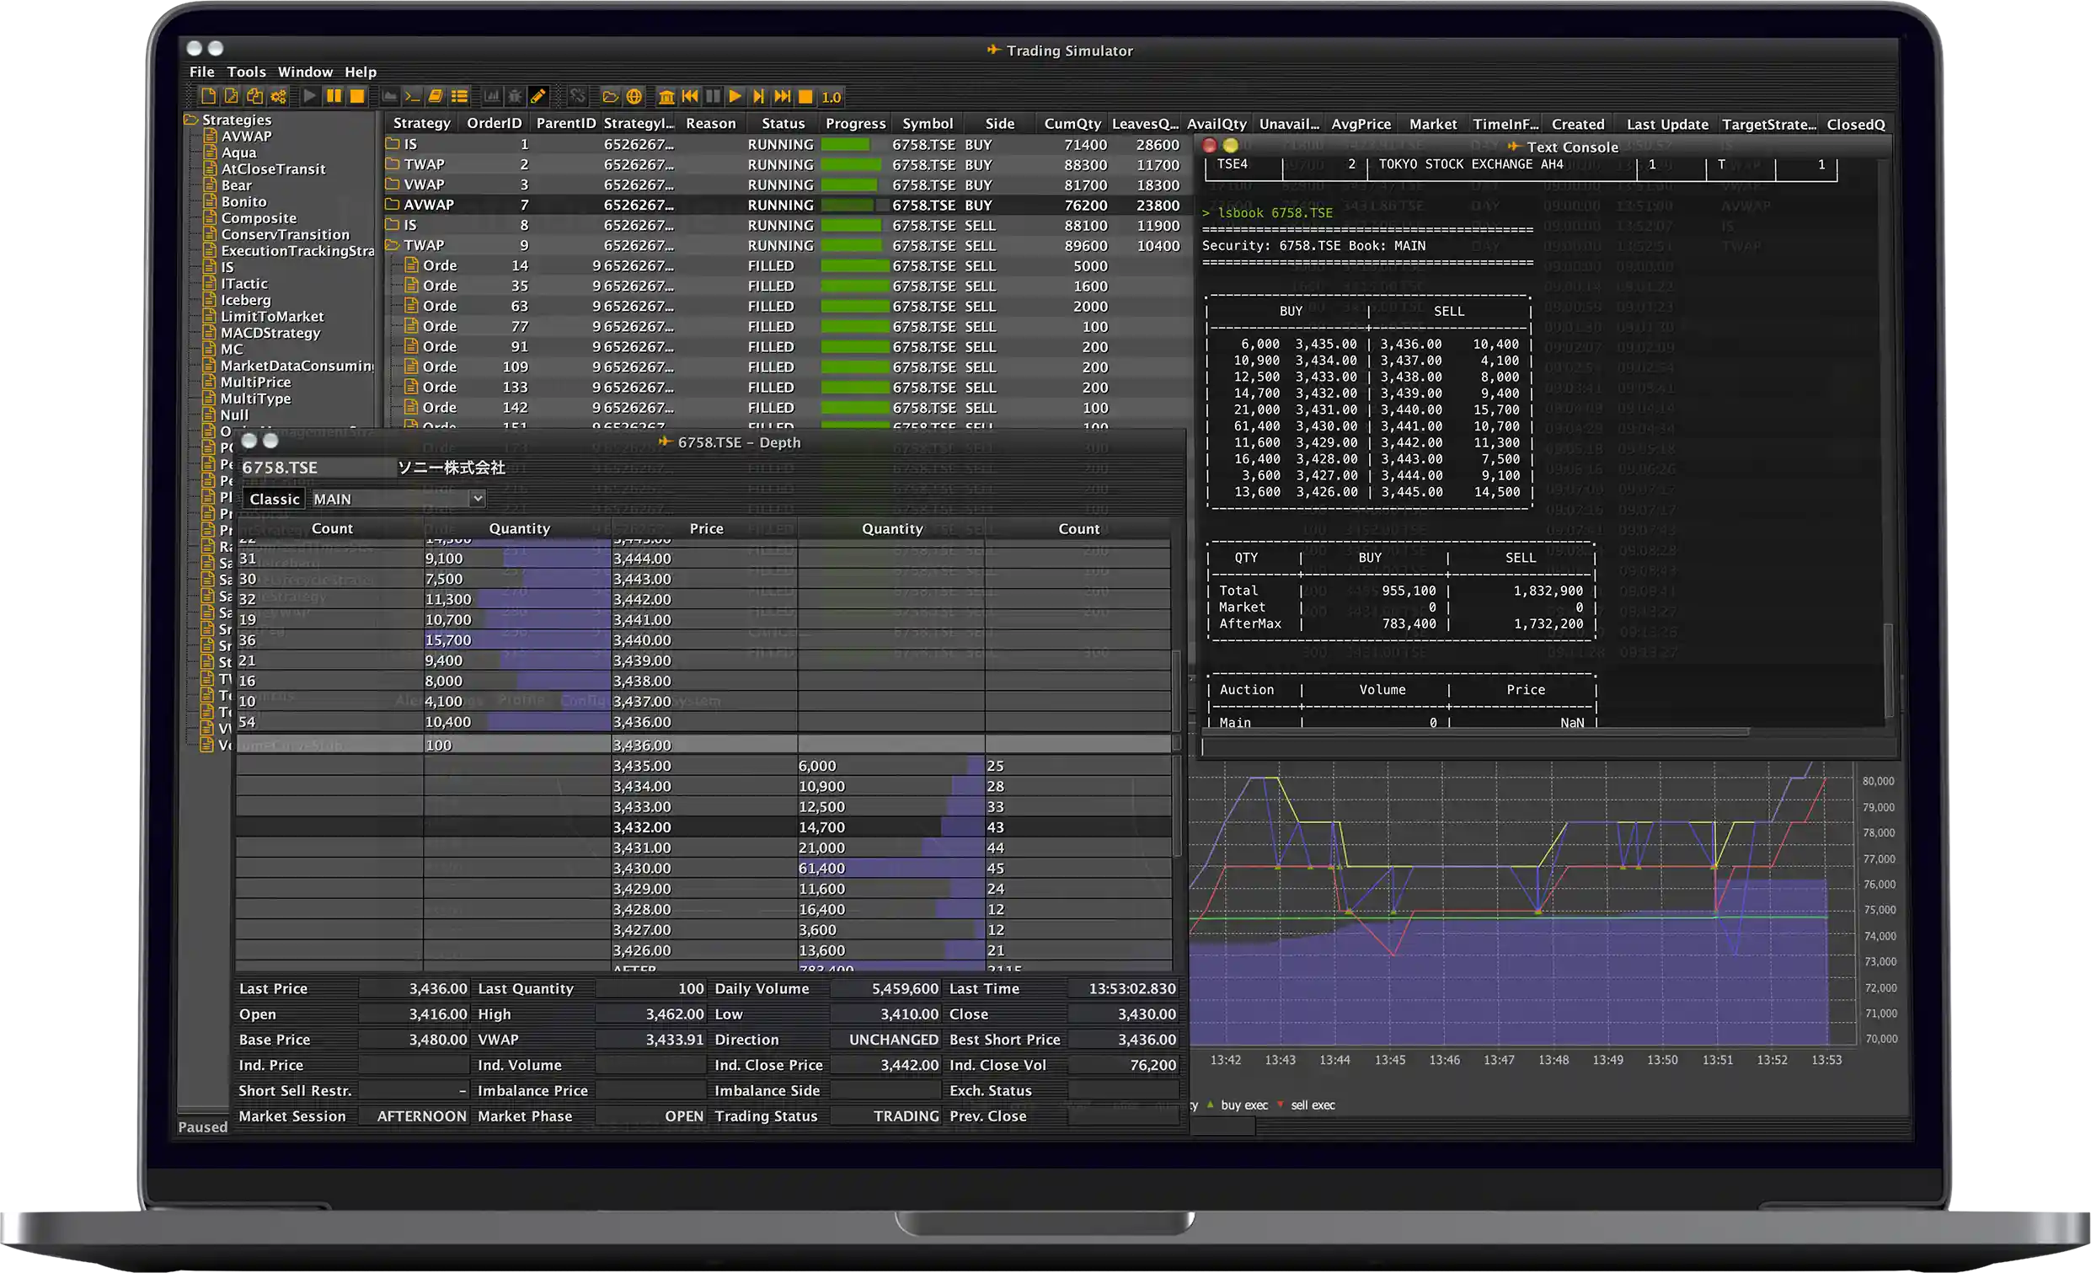Image resolution: width=2091 pixels, height=1273 pixels.
Task: Click the bug debug toolbar icon
Action: pos(515,97)
